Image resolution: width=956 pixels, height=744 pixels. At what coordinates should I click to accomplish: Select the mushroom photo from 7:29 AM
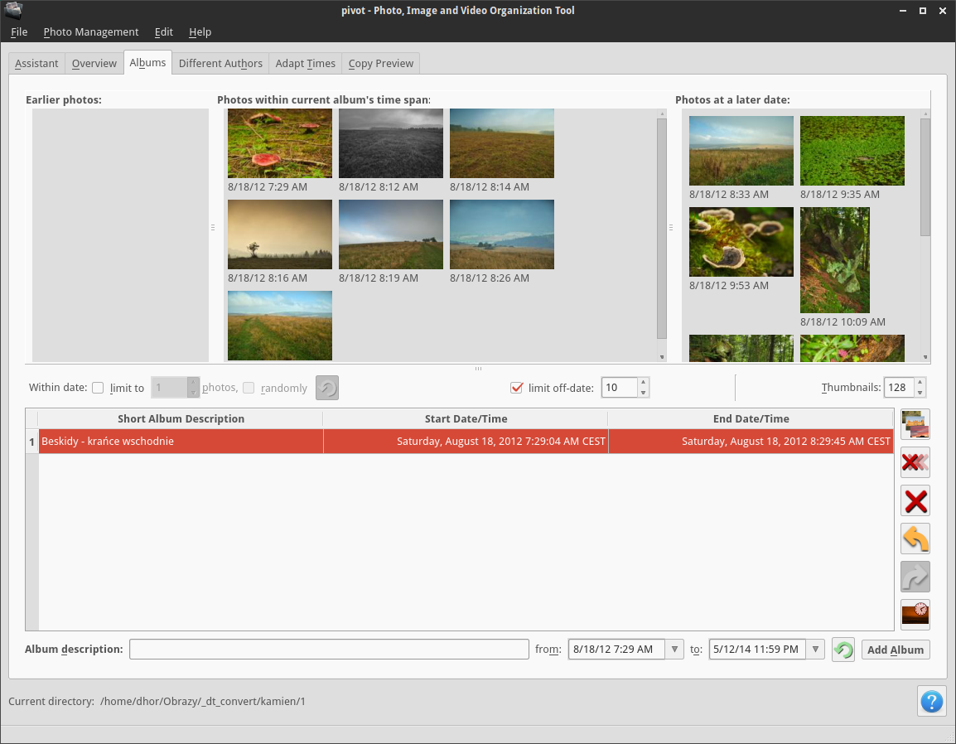point(280,143)
